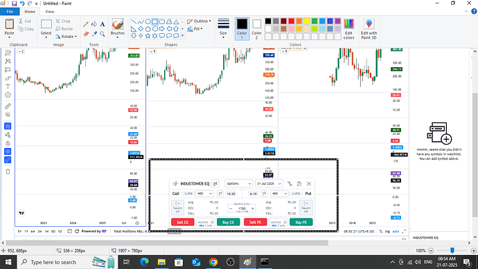
Task: Select the Pencil tool
Action: coord(86,24)
